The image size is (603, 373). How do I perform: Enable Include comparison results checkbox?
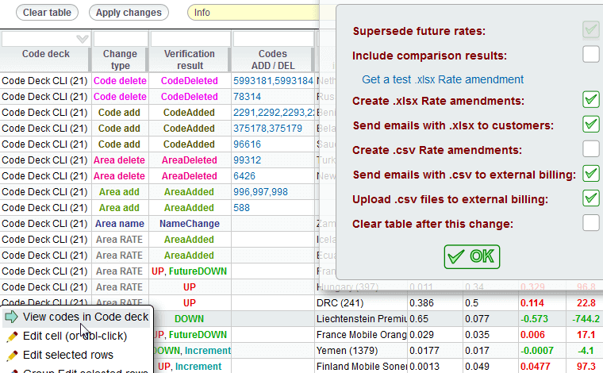click(x=590, y=54)
